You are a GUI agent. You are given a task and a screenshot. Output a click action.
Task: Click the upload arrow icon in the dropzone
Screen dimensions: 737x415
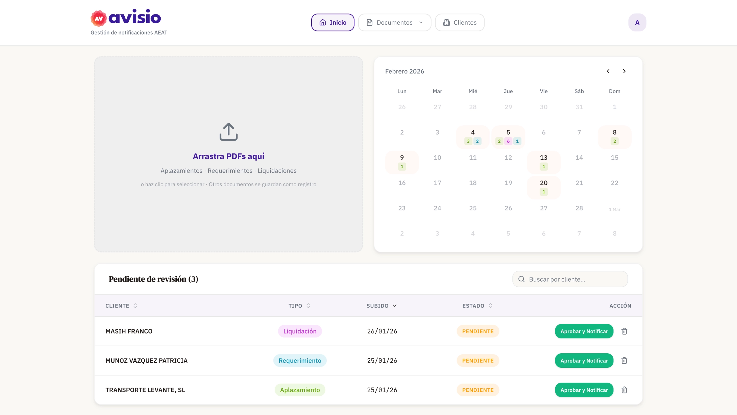[x=228, y=132]
